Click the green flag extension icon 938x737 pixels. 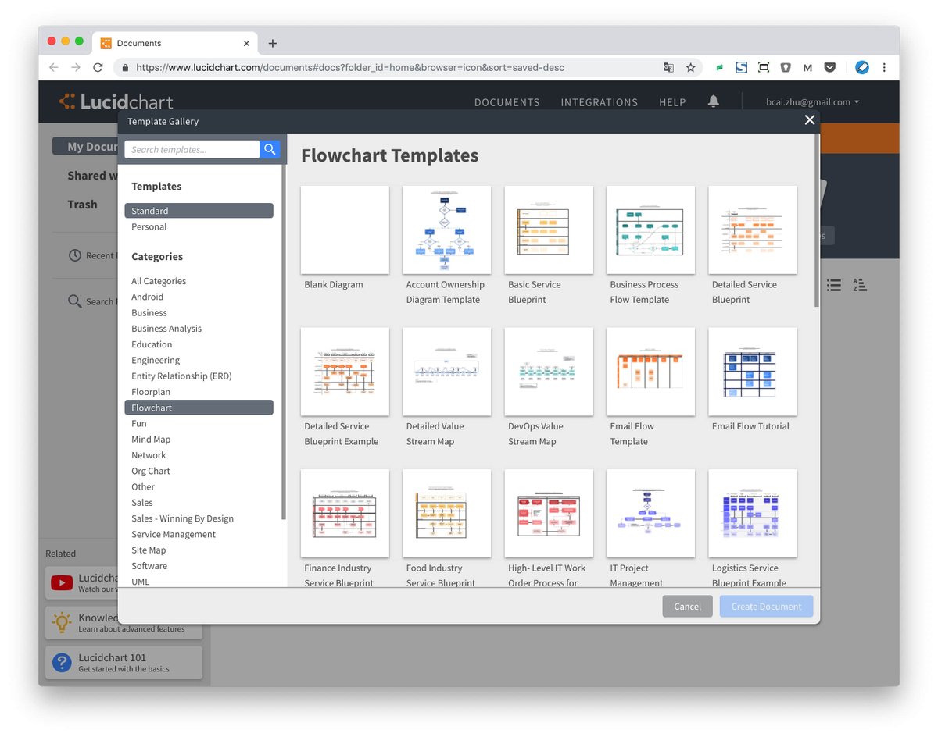719,68
